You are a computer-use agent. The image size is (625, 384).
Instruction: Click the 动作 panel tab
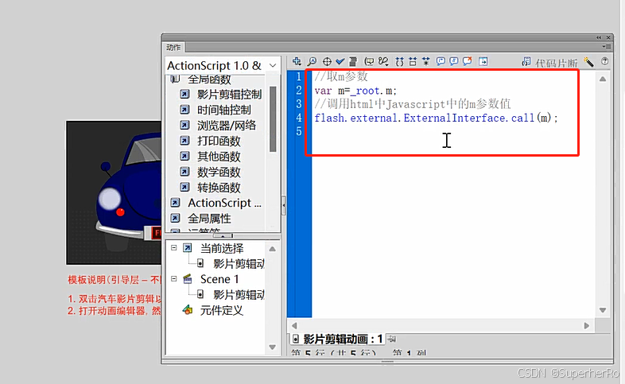pyautogui.click(x=173, y=48)
